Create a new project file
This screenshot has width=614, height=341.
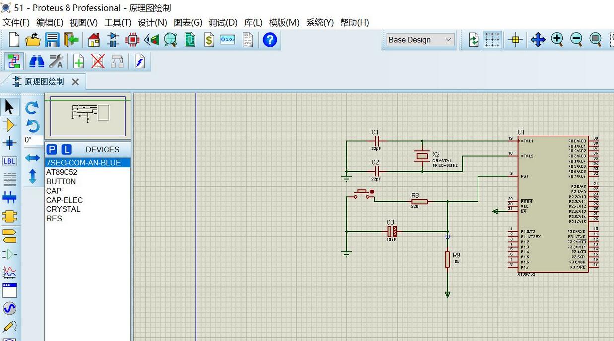(14, 40)
